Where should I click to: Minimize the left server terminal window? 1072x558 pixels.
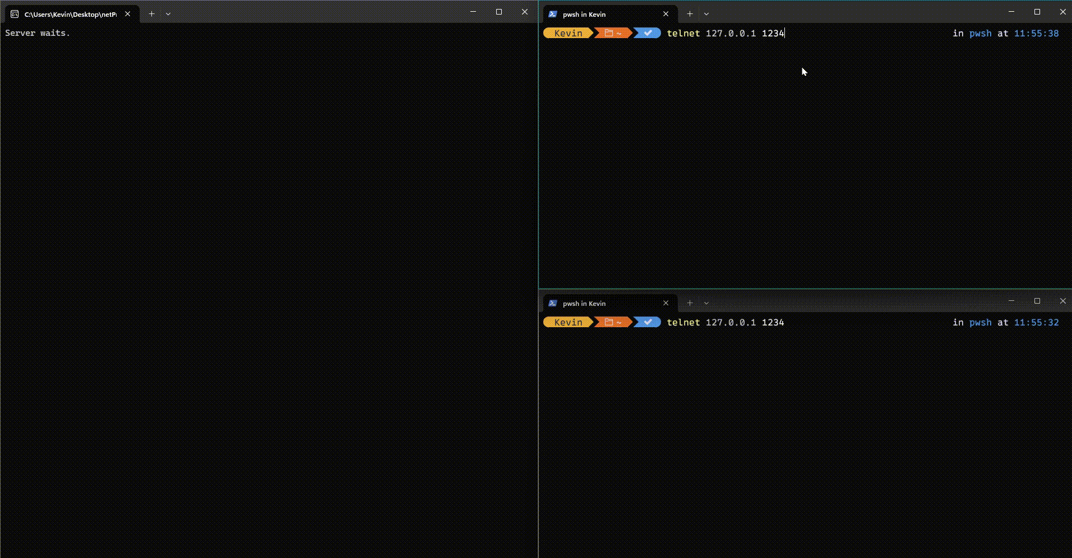(473, 12)
